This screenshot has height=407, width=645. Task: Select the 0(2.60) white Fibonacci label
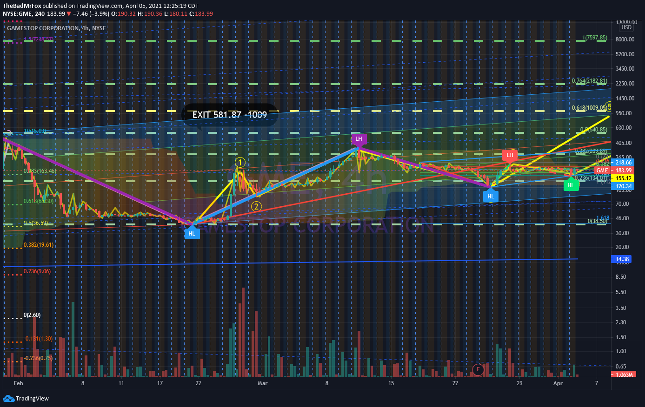click(x=32, y=315)
